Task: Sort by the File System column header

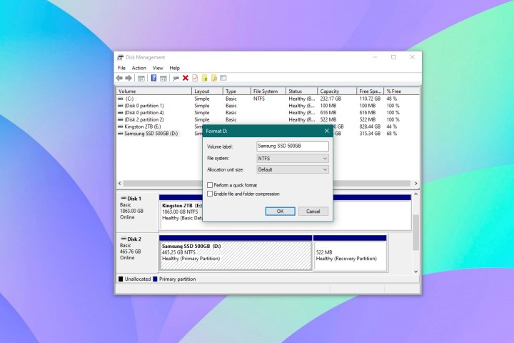Action: pos(268,91)
